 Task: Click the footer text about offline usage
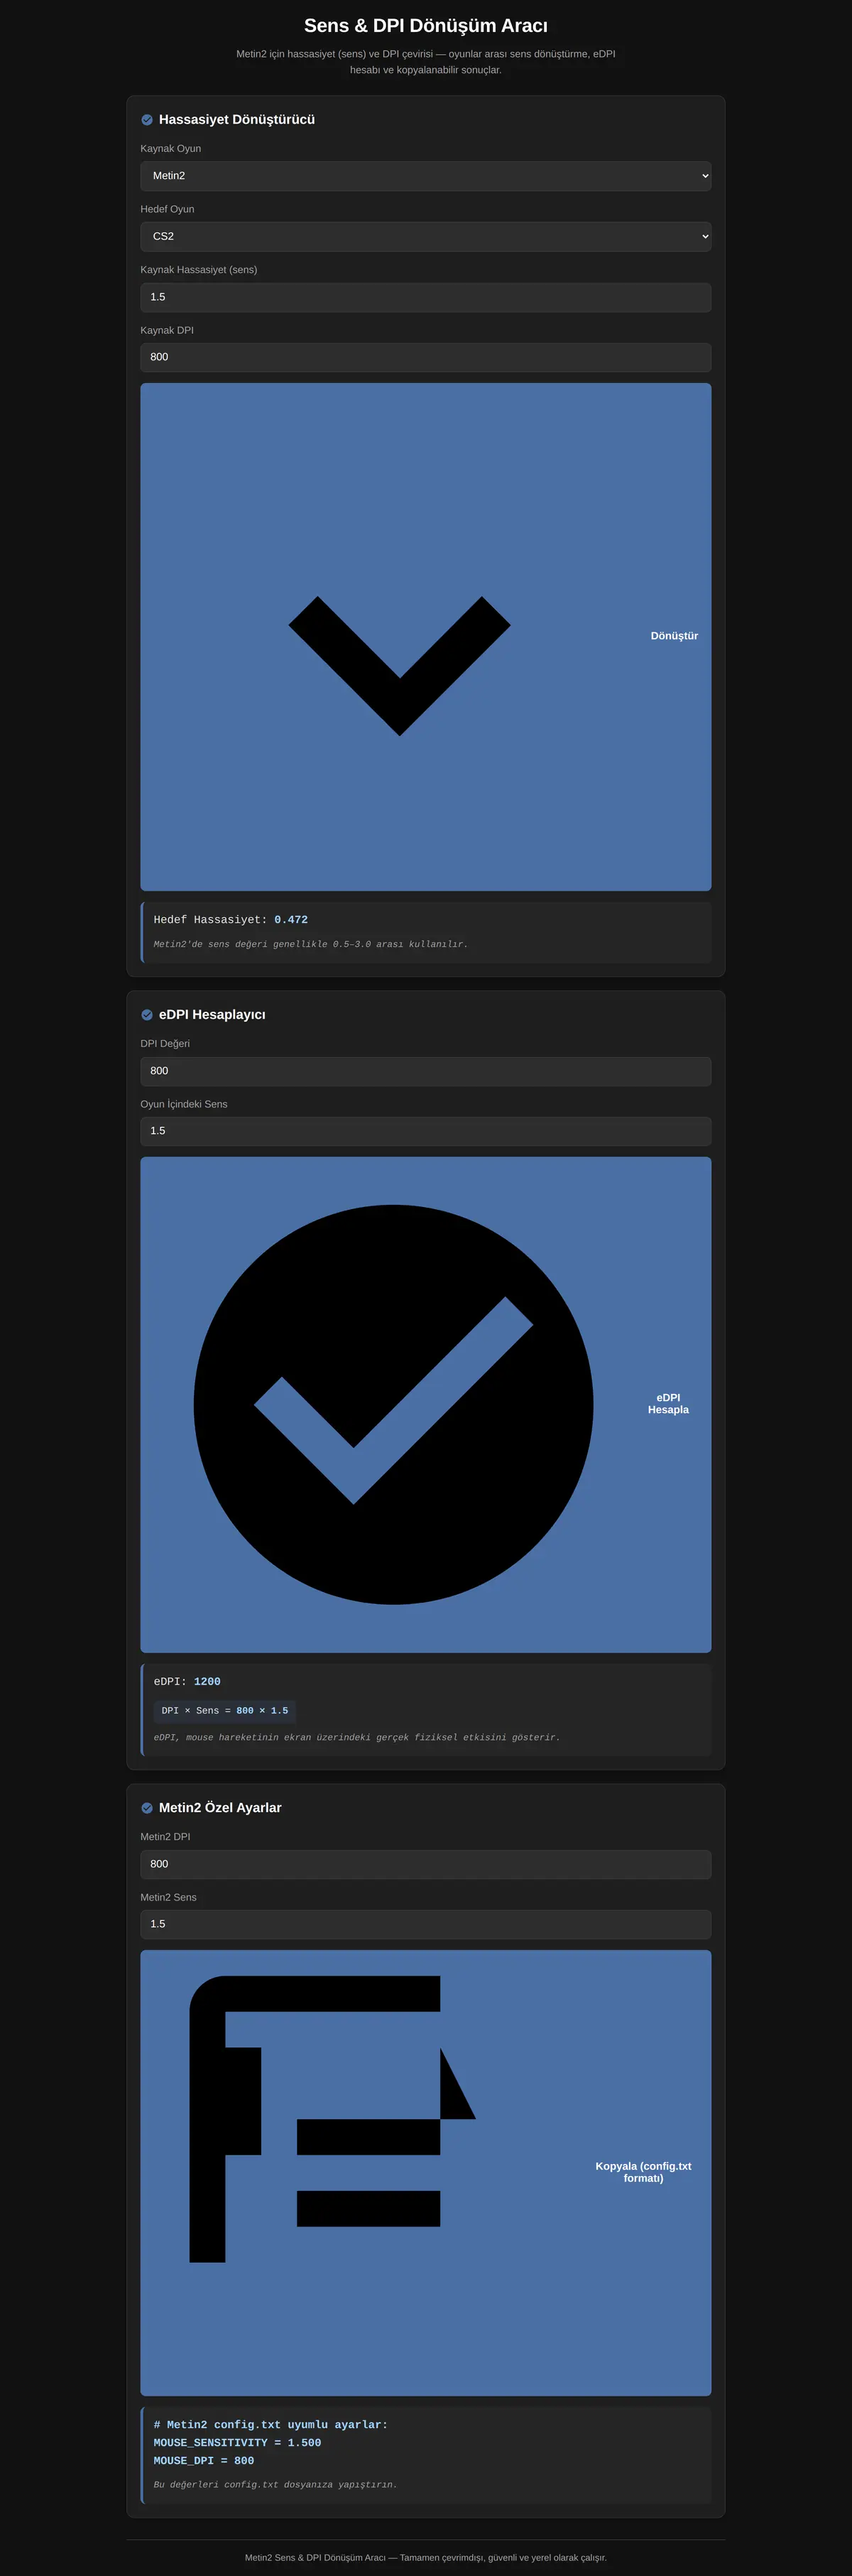(x=425, y=2557)
